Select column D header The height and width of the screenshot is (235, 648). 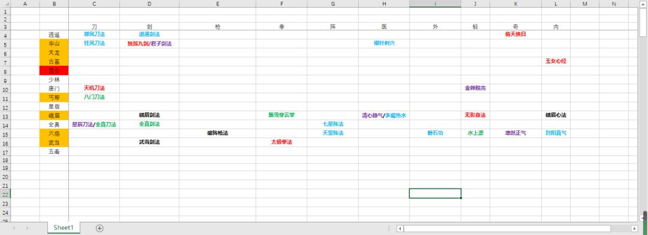[149, 4]
